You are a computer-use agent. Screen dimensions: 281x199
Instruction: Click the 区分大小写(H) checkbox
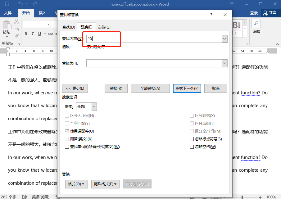coord(67,116)
